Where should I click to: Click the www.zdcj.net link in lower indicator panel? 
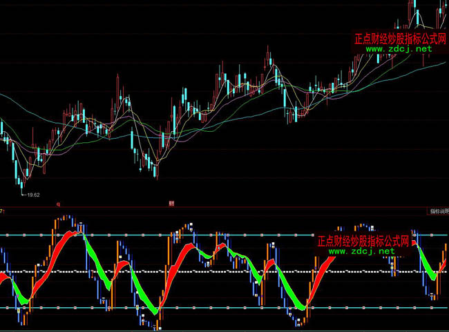coord(361,252)
